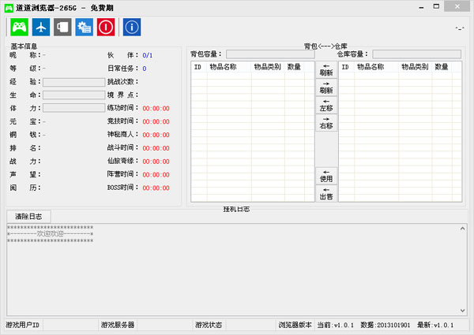This screenshot has height=335, width=474.
Task: Click the red power stop icon
Action: pyautogui.click(x=106, y=27)
